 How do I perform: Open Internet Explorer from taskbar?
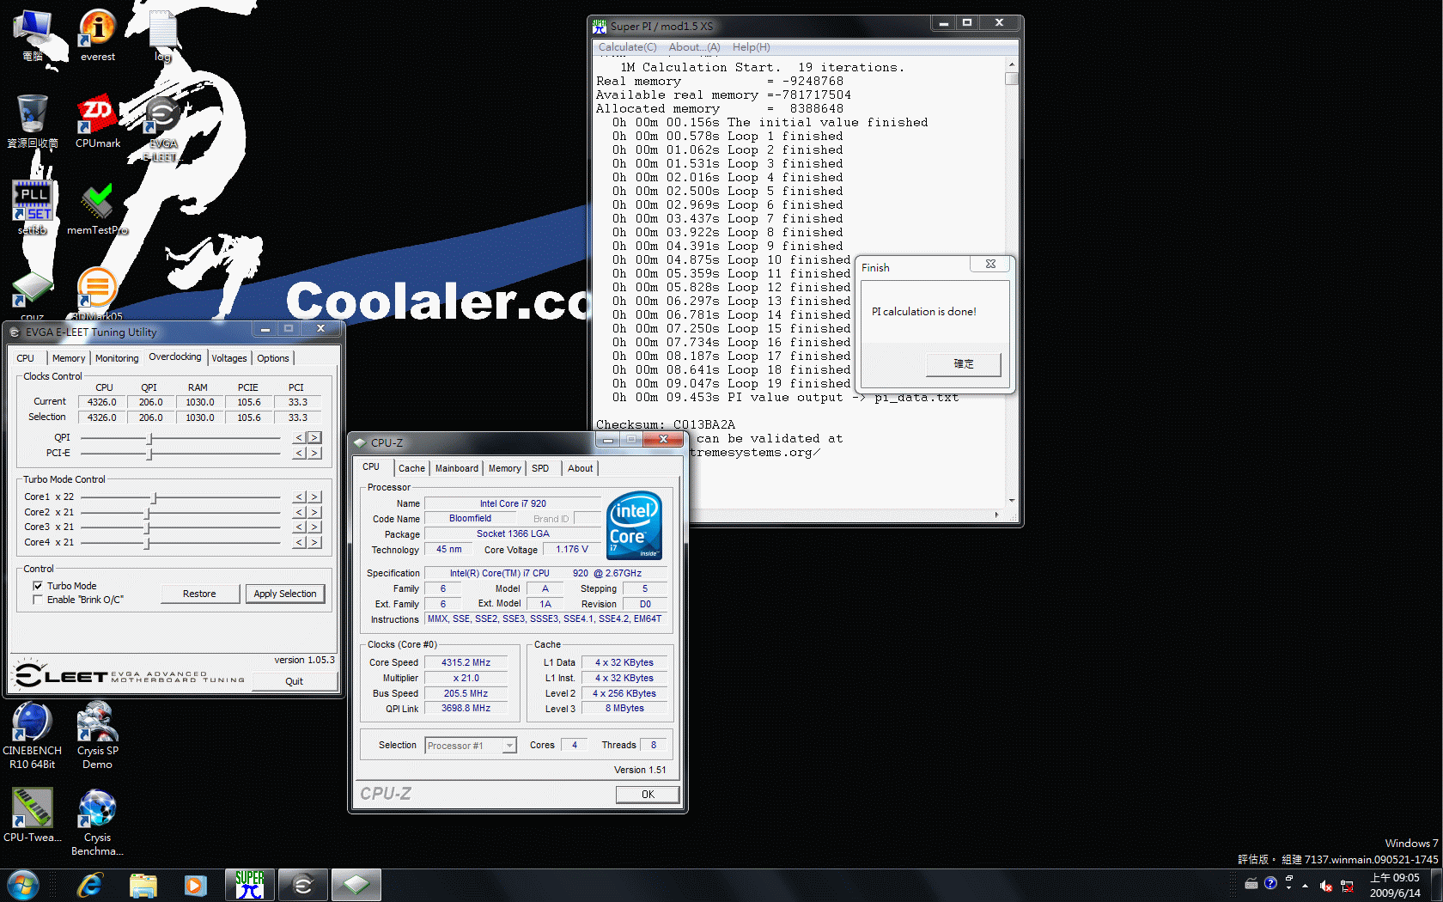tap(90, 885)
